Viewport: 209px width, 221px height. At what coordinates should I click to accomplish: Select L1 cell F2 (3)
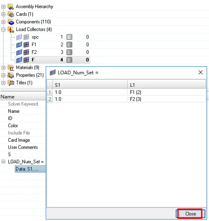coord(166,99)
